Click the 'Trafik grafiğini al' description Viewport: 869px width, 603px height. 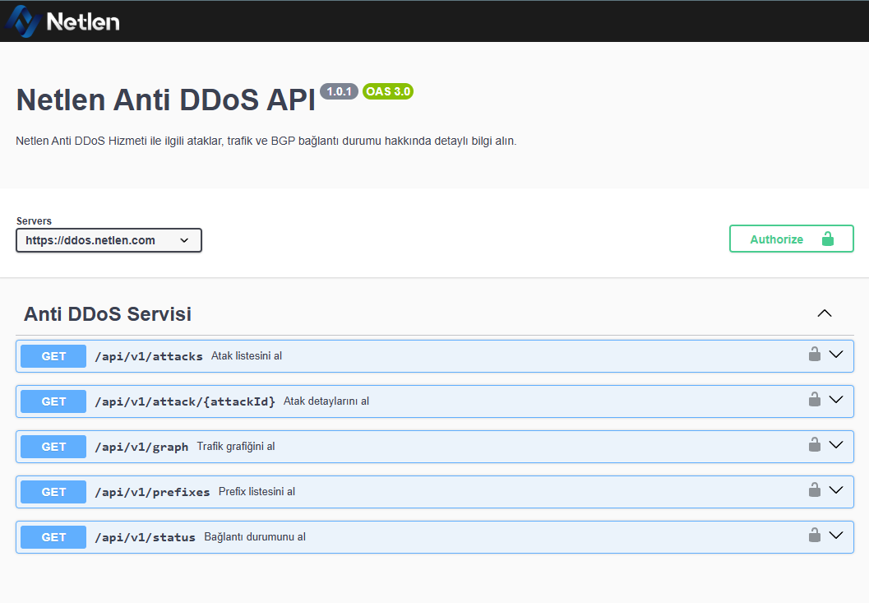point(236,446)
